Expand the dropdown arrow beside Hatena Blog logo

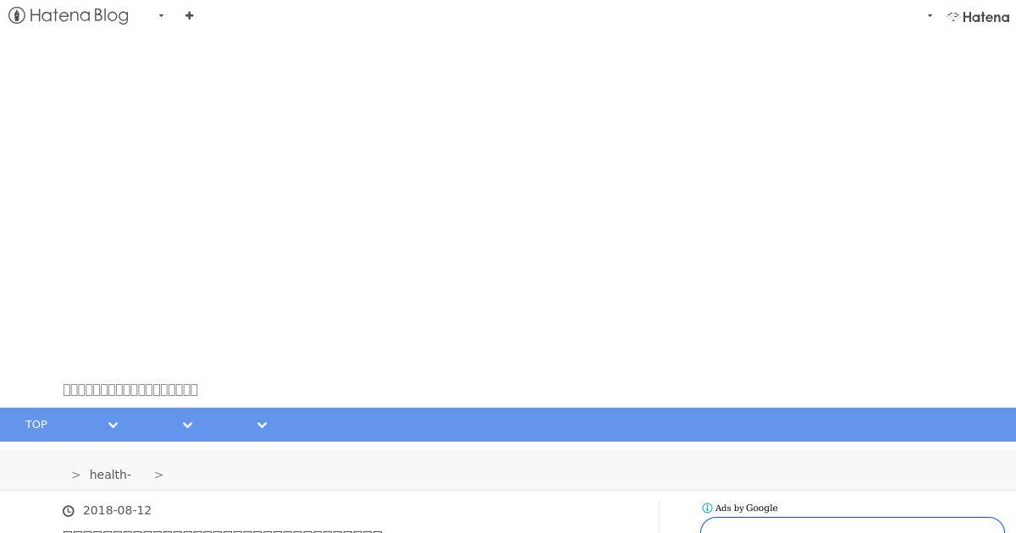coord(161,15)
